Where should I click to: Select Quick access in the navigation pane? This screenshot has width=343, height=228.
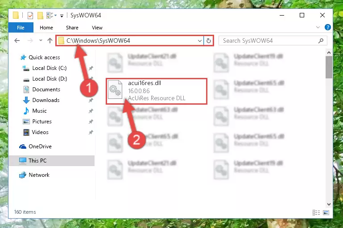coord(44,57)
